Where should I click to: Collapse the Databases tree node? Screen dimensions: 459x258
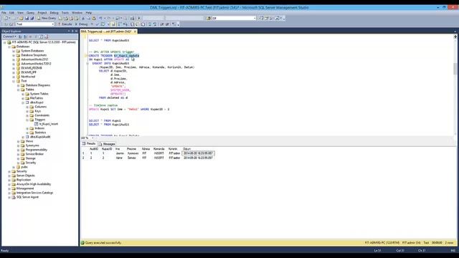click(x=9, y=47)
